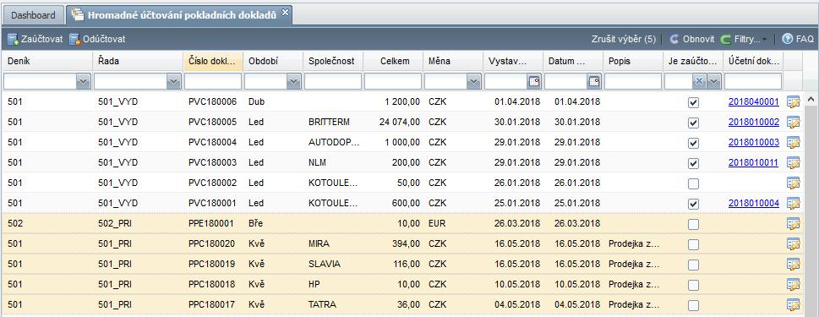Open accounting document link 2018040001
Screen dimensions: 819x317
(754, 101)
